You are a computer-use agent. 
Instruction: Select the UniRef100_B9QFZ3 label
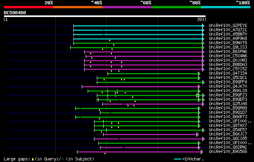pos(228,95)
